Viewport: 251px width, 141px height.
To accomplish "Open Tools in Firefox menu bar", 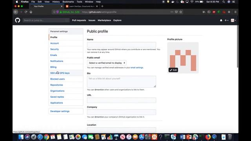I will [x=79, y=2].
